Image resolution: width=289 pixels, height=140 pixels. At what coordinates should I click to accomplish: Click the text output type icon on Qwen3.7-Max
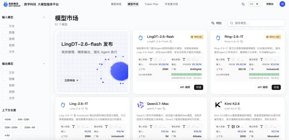[x=184, y=127]
